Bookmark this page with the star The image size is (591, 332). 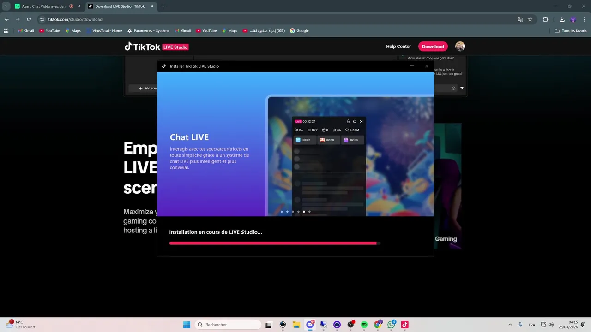click(530, 19)
